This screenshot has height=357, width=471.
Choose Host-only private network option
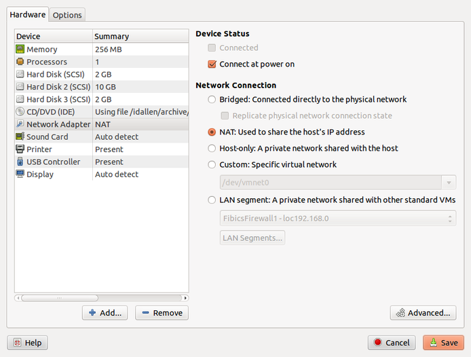[x=212, y=148]
